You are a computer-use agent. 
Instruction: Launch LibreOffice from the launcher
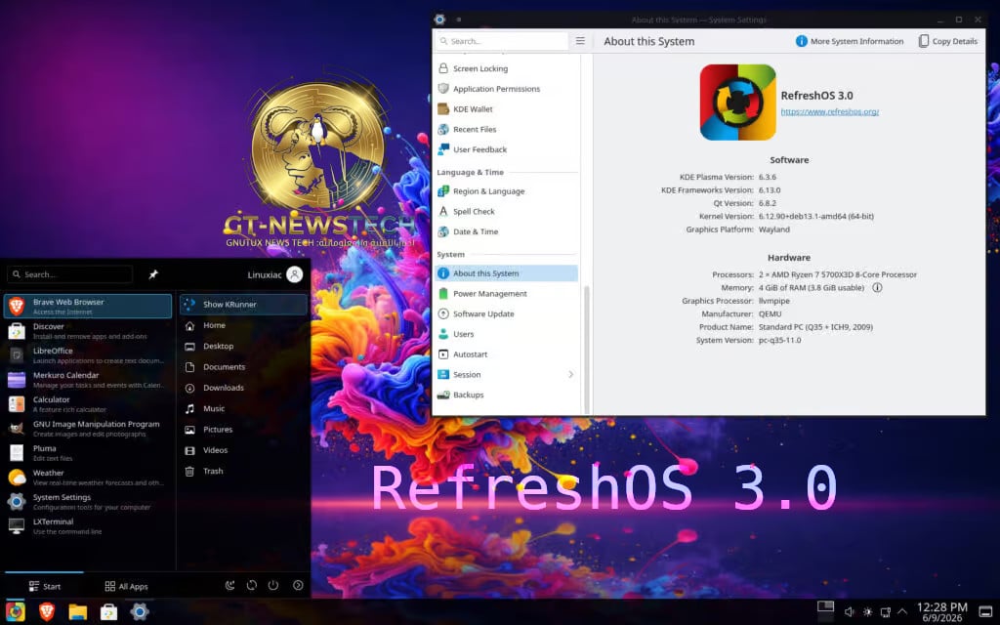[88, 355]
